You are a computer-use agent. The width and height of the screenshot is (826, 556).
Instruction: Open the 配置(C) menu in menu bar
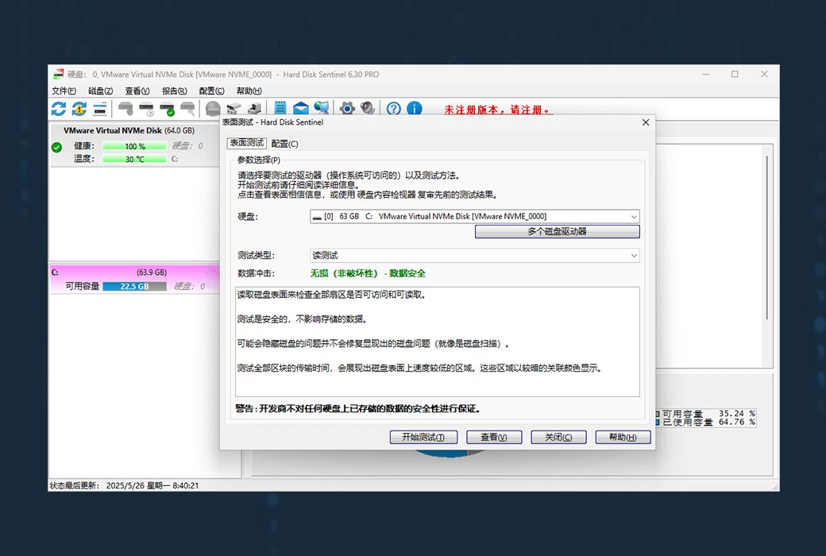click(211, 91)
